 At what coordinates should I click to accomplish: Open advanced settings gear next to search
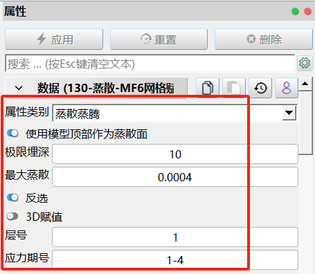[x=305, y=63]
